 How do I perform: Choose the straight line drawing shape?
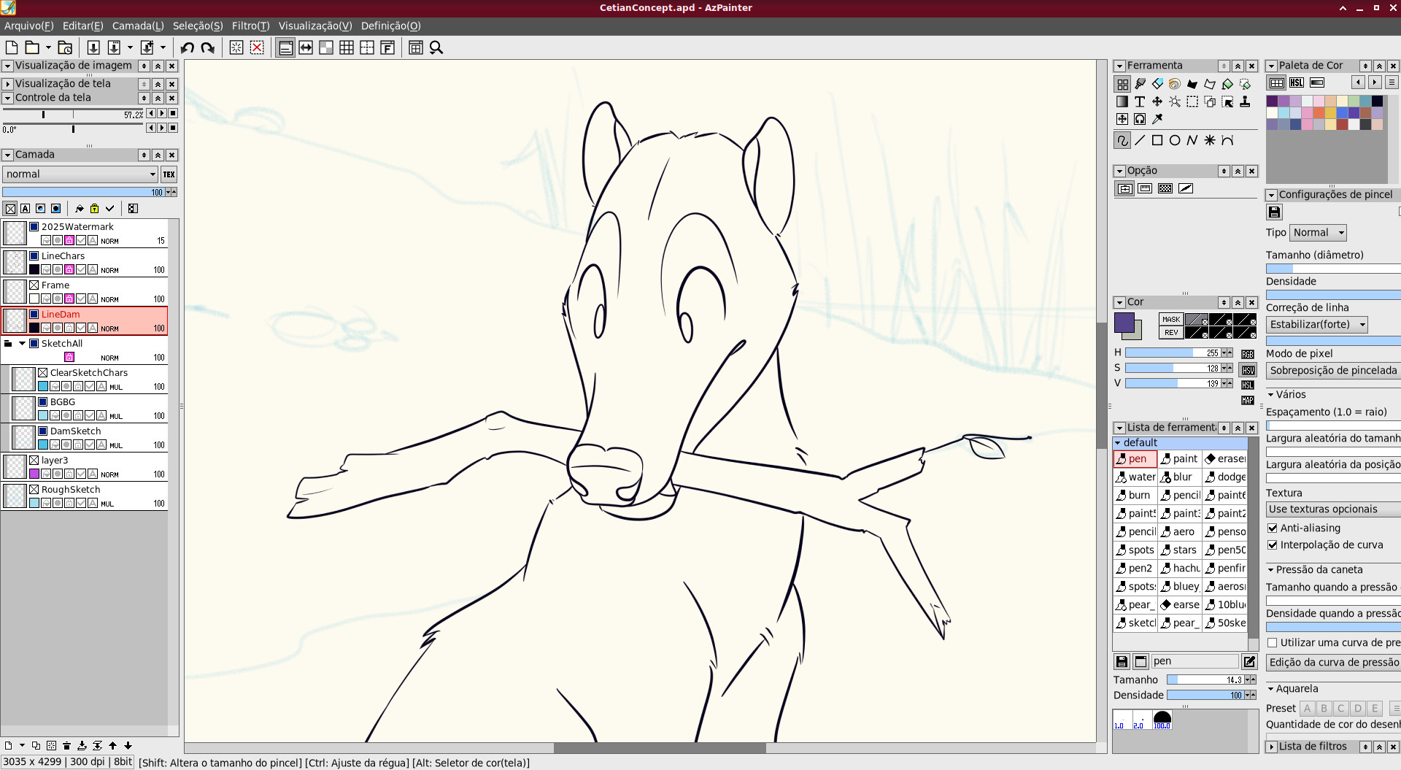point(1140,140)
